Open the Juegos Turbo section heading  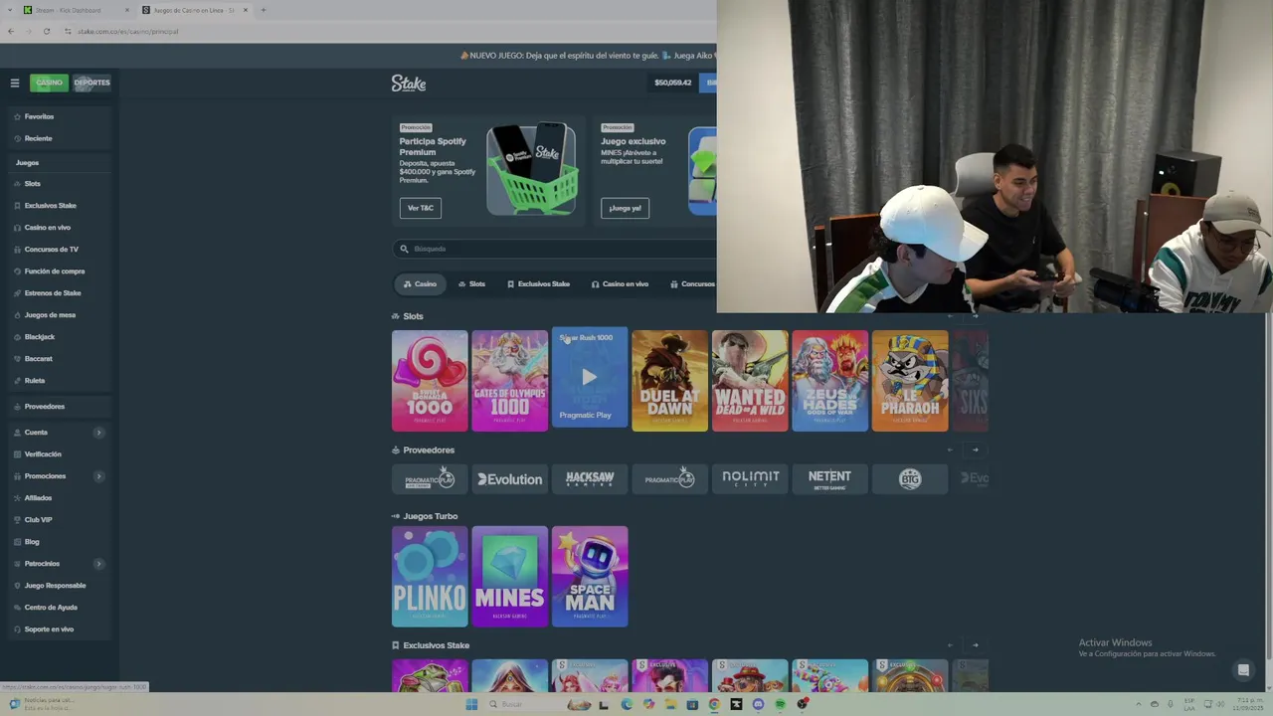[431, 516]
